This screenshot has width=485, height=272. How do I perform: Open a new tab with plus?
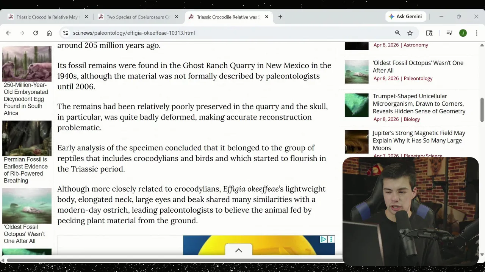[280, 17]
